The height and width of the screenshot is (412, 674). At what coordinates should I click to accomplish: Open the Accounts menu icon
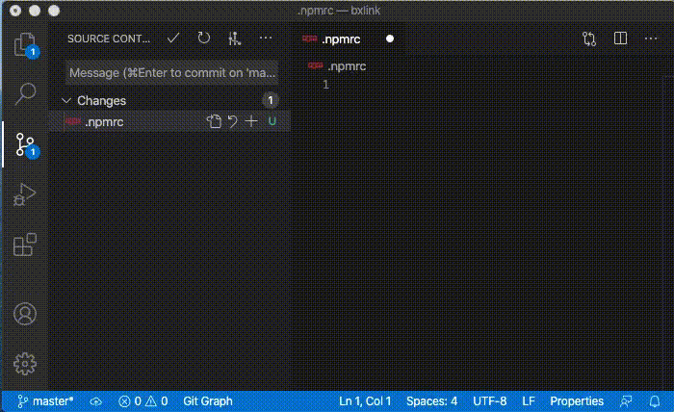(25, 314)
